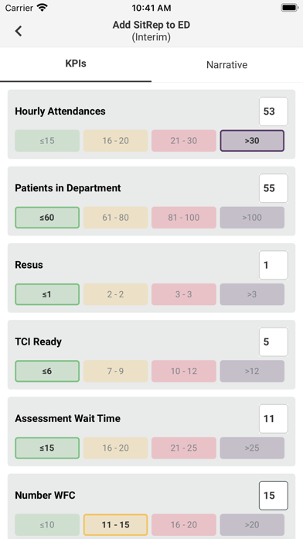
Task: Choose the ≤6 TCI Ready option
Action: tap(47, 371)
